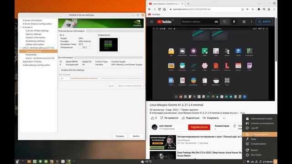The height and width of the screenshot is (164, 292).
Task: Click the ПОДПИСАТЬСЯ subscribe button
Action: (199, 127)
